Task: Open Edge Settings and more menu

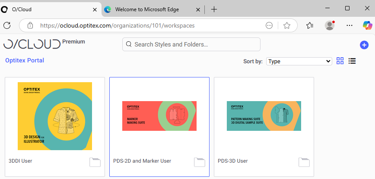Action: pos(350,25)
